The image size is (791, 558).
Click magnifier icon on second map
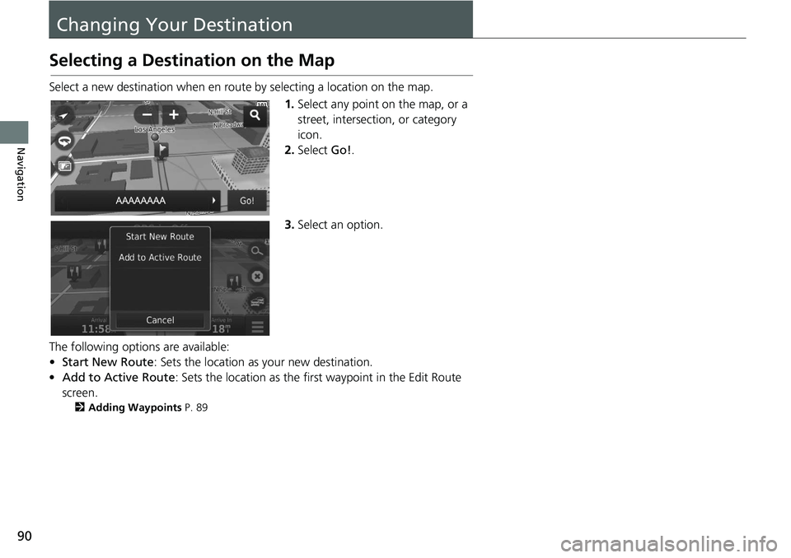(257, 251)
